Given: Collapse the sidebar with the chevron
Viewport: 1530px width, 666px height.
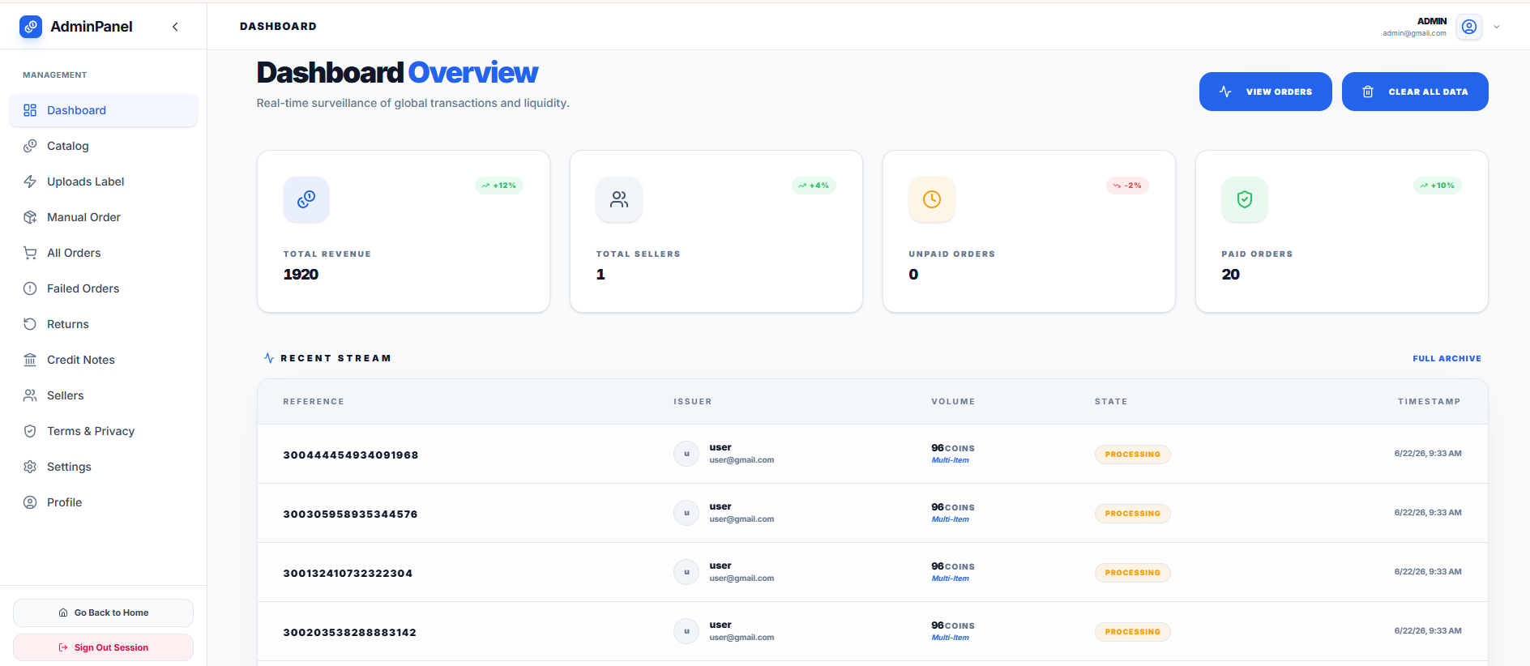Looking at the screenshot, I should click(175, 27).
